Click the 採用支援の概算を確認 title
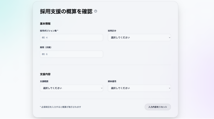214x119 pixels. (66, 11)
